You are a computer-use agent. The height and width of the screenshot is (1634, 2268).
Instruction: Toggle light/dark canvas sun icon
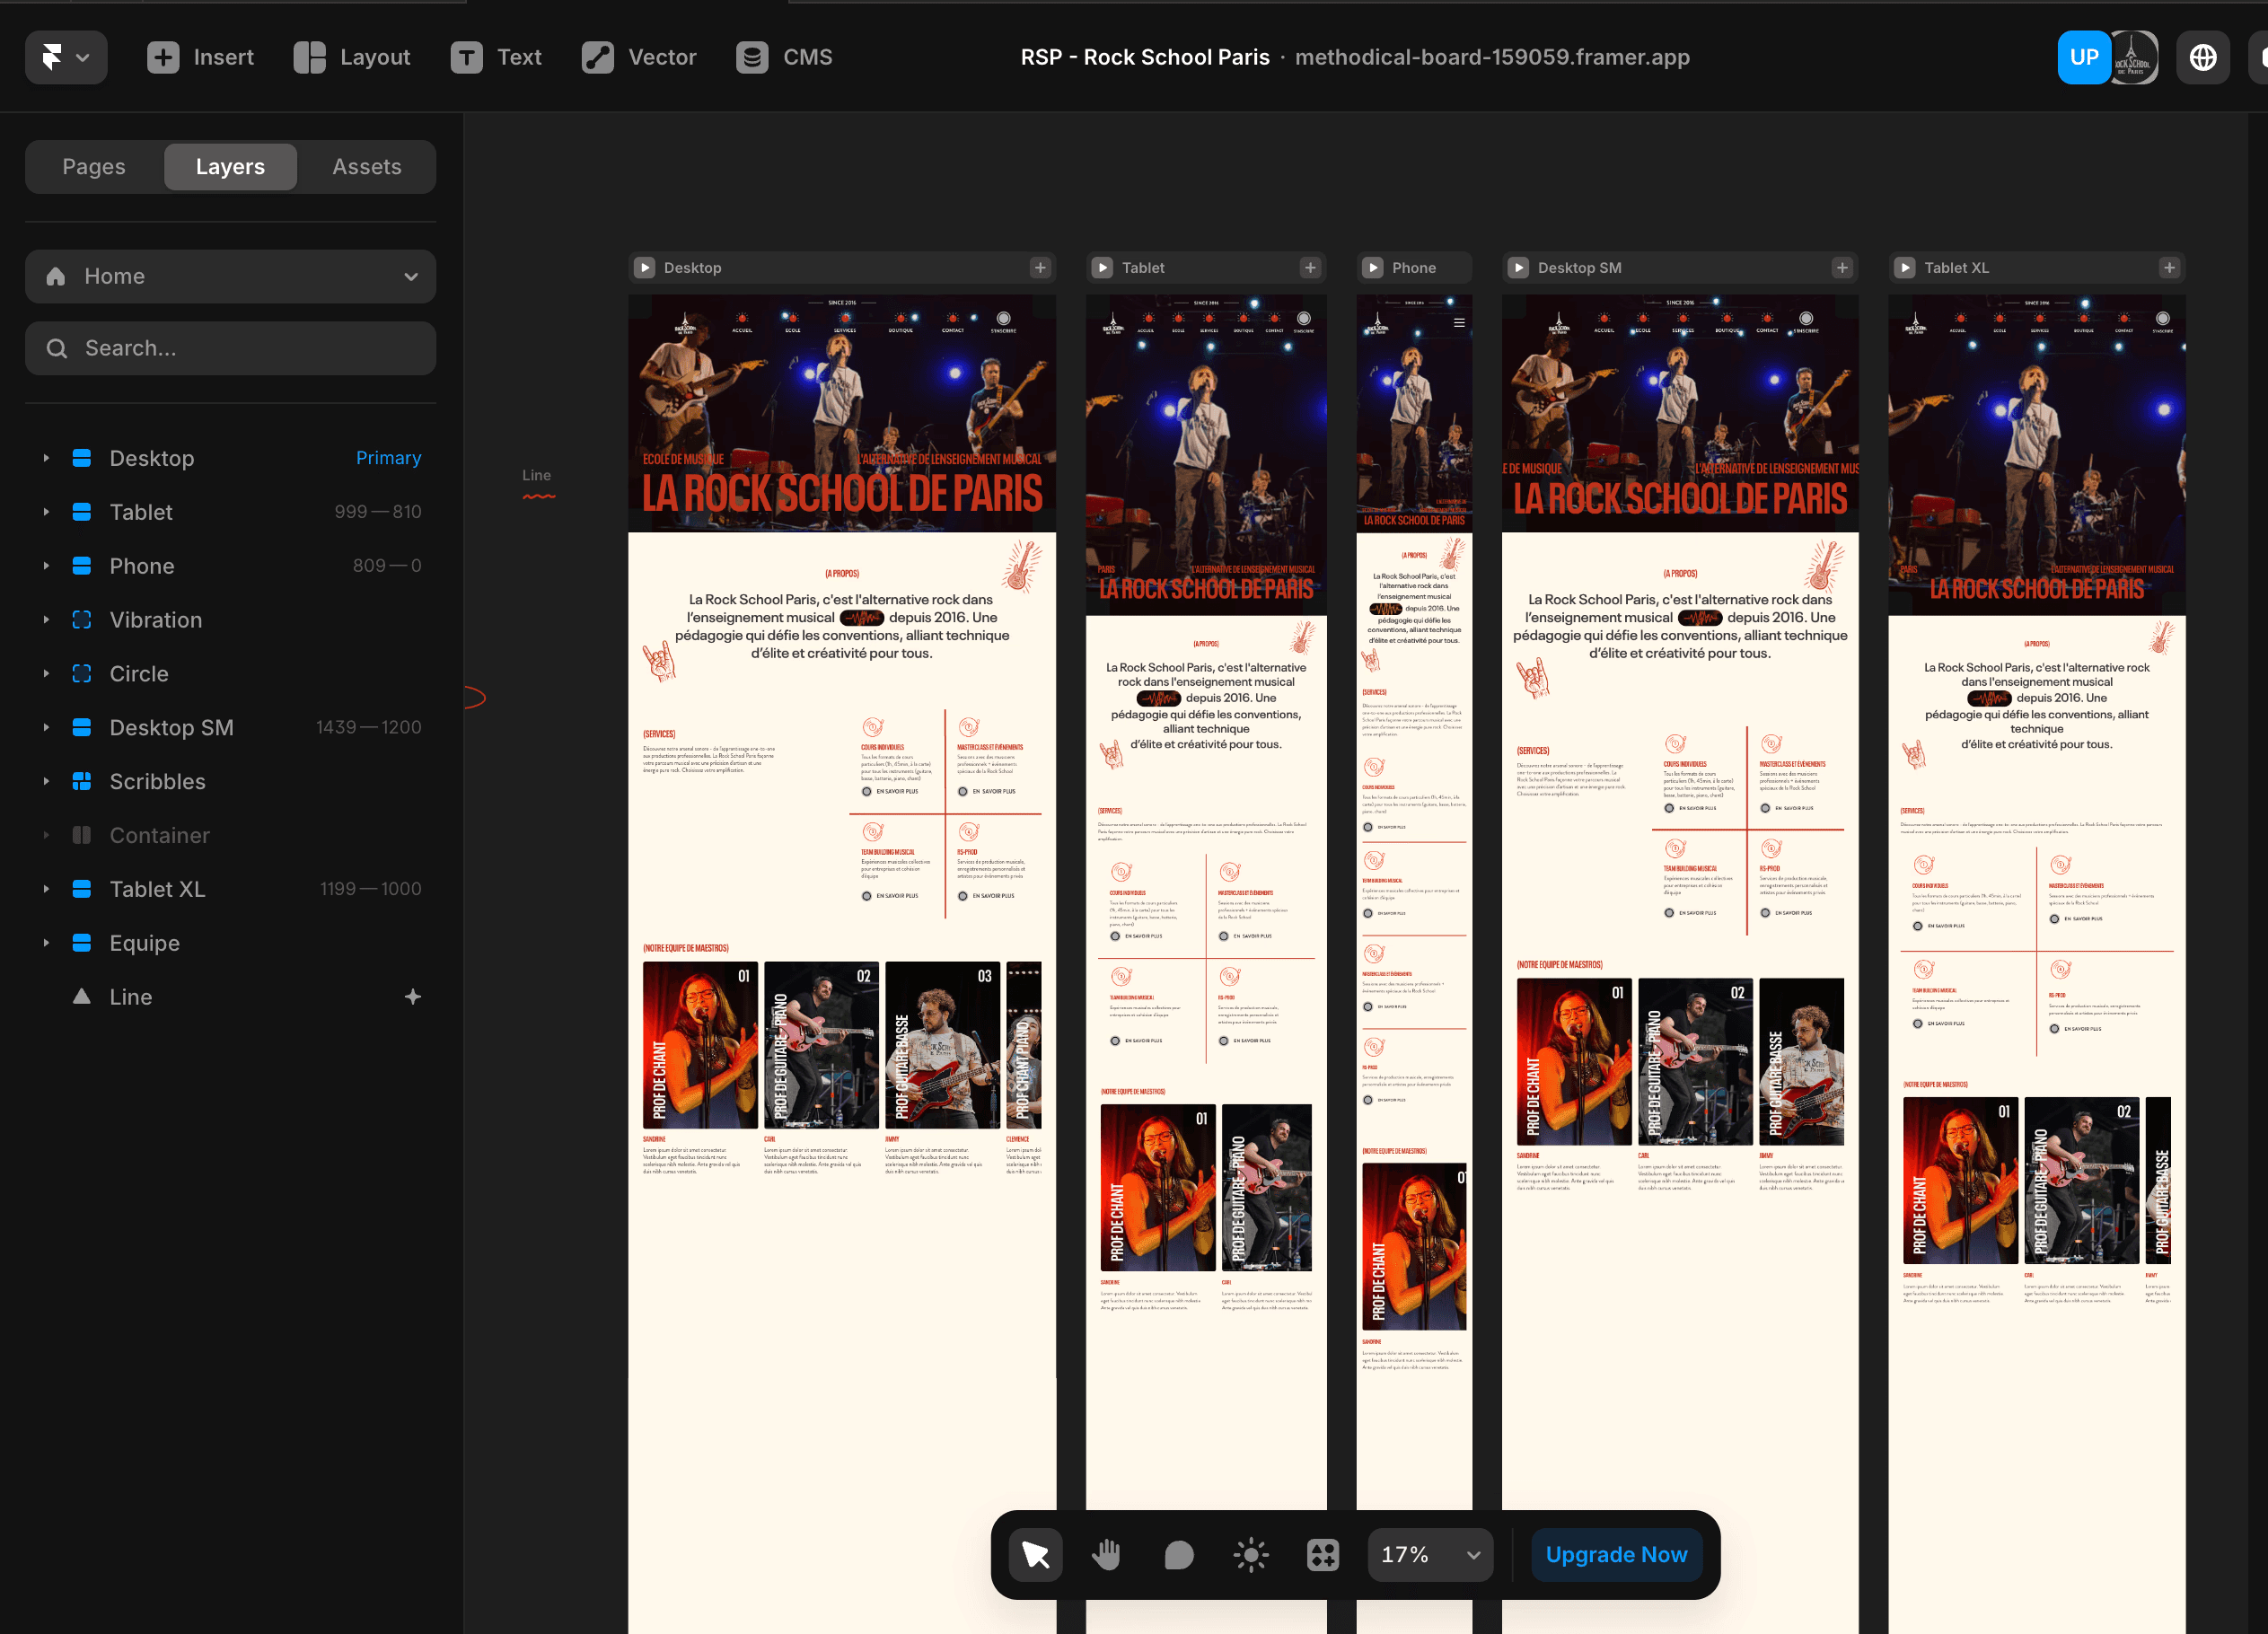pyautogui.click(x=1251, y=1554)
